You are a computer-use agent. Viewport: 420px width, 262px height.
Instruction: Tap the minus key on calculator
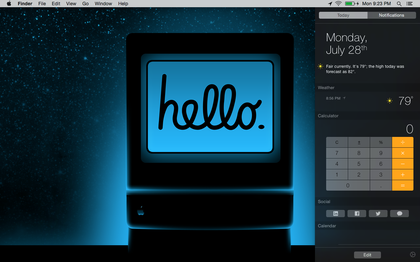pos(403,164)
